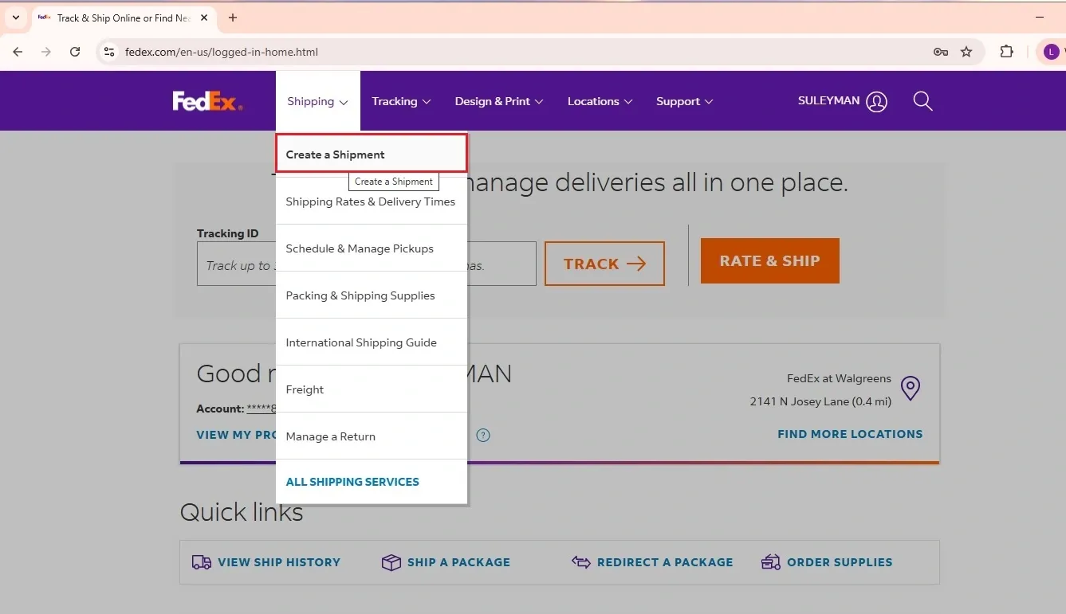Open saved passwords key icon
This screenshot has width=1066, height=614.
[x=941, y=52]
